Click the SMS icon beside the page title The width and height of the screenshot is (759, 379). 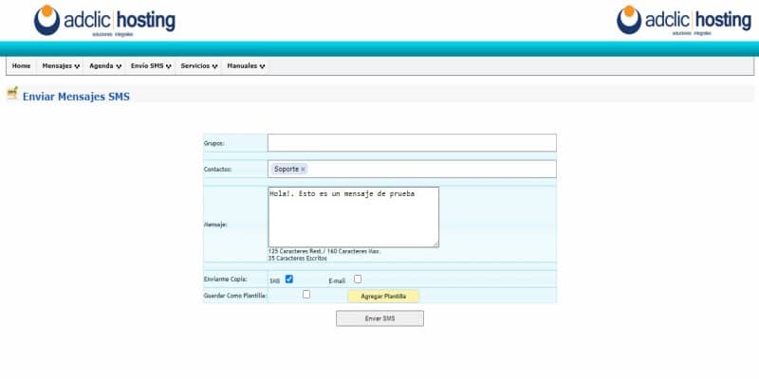12,94
